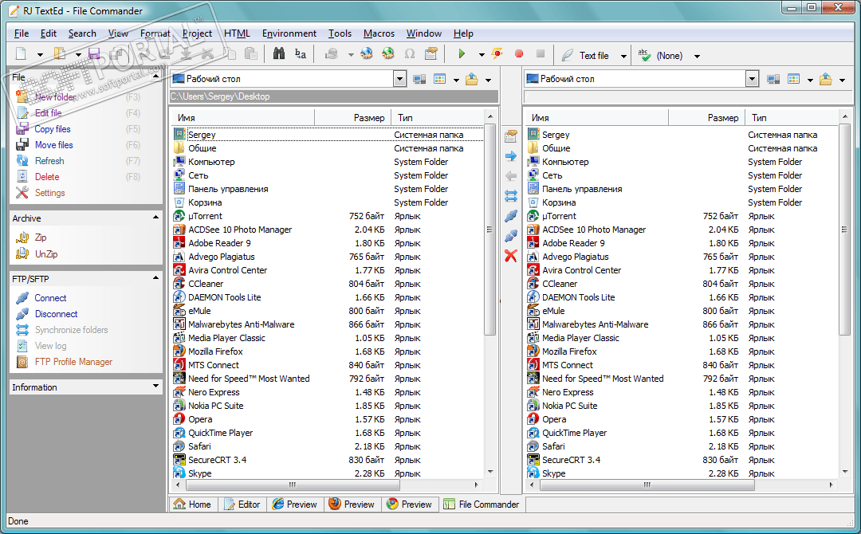Click the gray Stop macro square icon
This screenshot has width=861, height=534.
click(541, 53)
